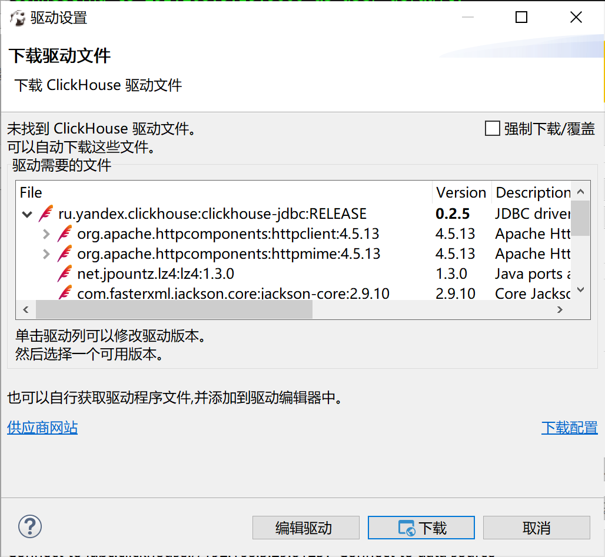Click the file list vertical scroll down arrow
This screenshot has width=605, height=557.
tap(580, 289)
